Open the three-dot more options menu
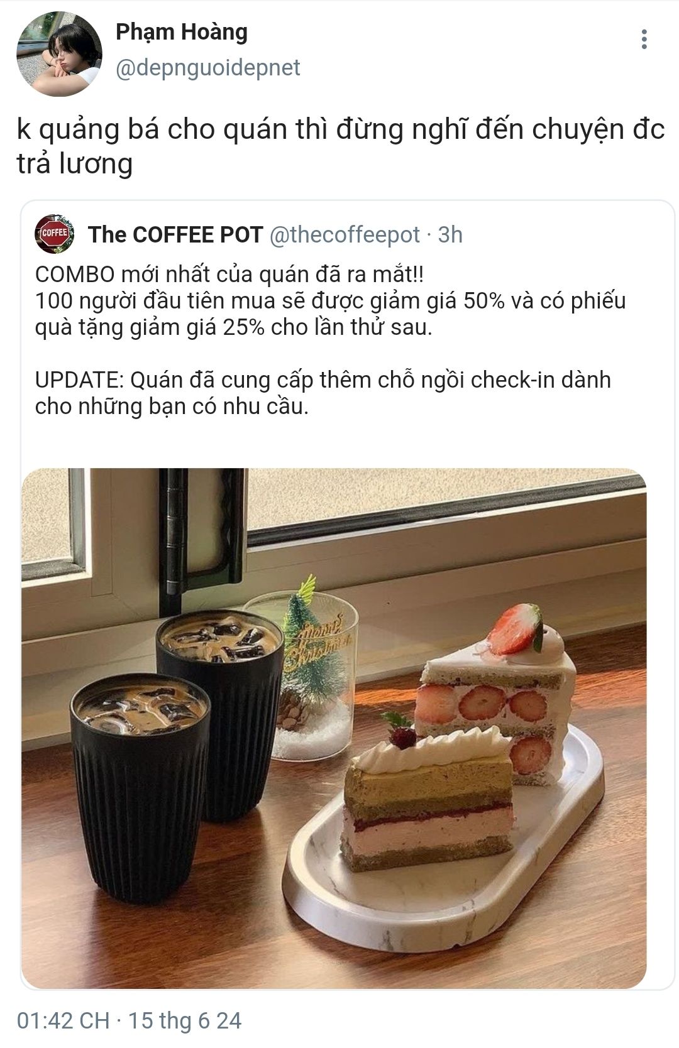 (644, 39)
